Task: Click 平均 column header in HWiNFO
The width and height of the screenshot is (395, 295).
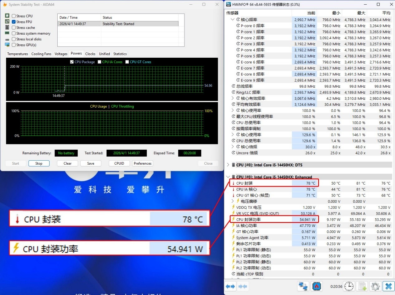Action: point(379,13)
